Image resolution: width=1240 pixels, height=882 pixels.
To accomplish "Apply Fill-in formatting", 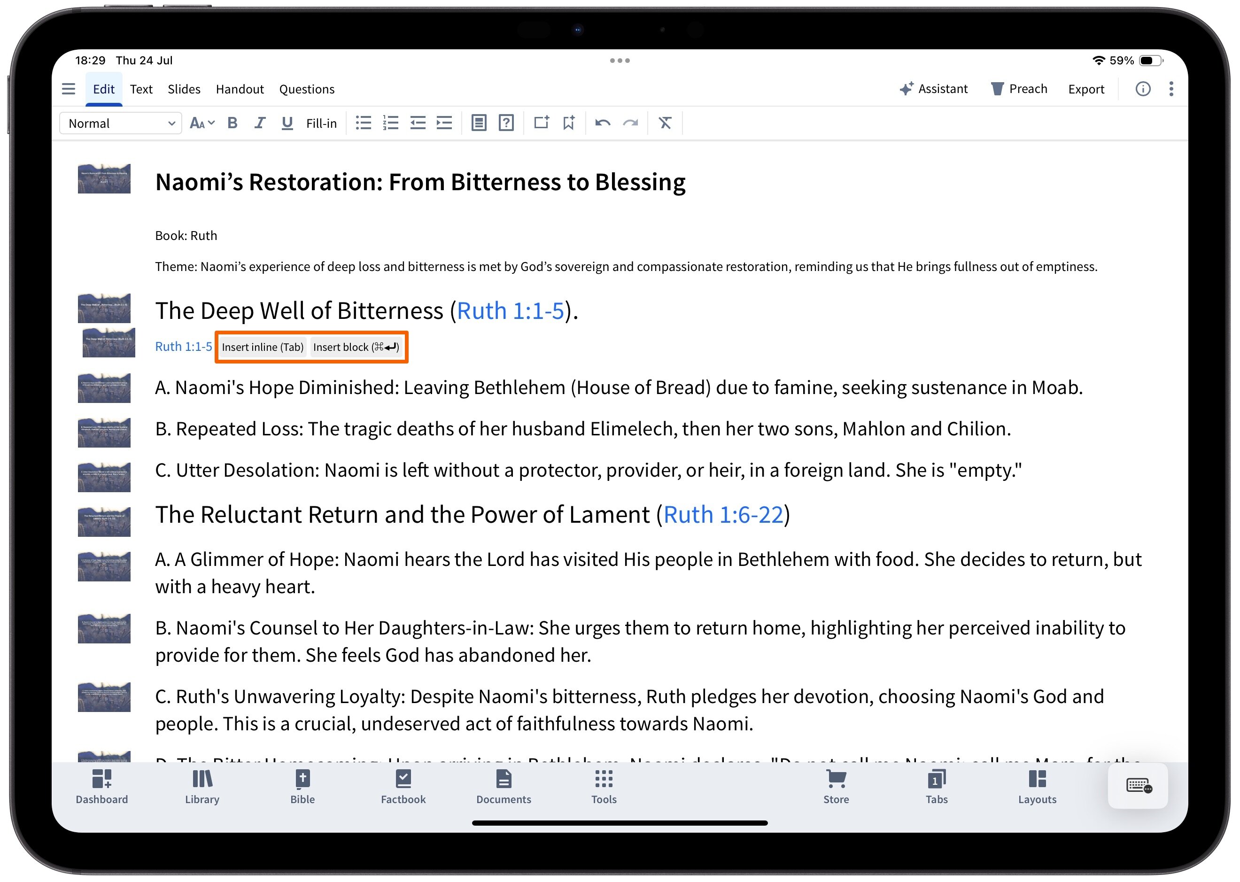I will (322, 124).
